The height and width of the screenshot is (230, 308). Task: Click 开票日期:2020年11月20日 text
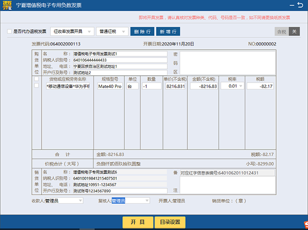click(x=168, y=44)
